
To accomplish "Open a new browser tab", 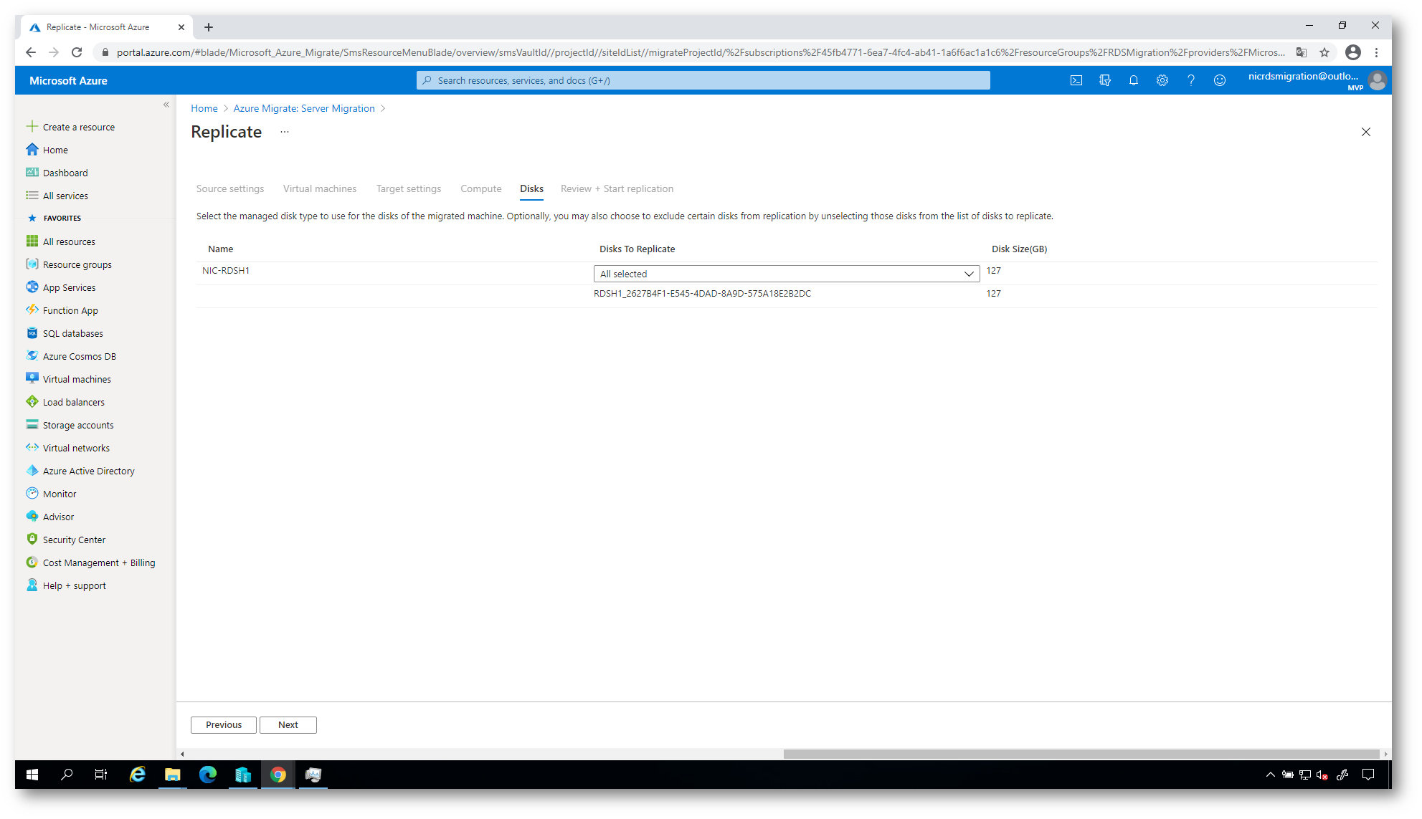I will 209,27.
